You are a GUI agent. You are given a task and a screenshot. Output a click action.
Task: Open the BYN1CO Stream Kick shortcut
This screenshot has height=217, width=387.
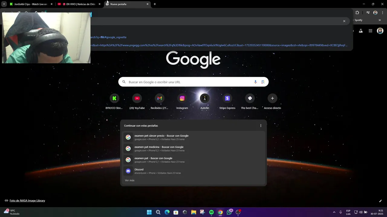(x=114, y=102)
